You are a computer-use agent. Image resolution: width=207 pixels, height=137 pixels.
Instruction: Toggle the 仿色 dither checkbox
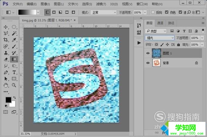tap(167, 12)
